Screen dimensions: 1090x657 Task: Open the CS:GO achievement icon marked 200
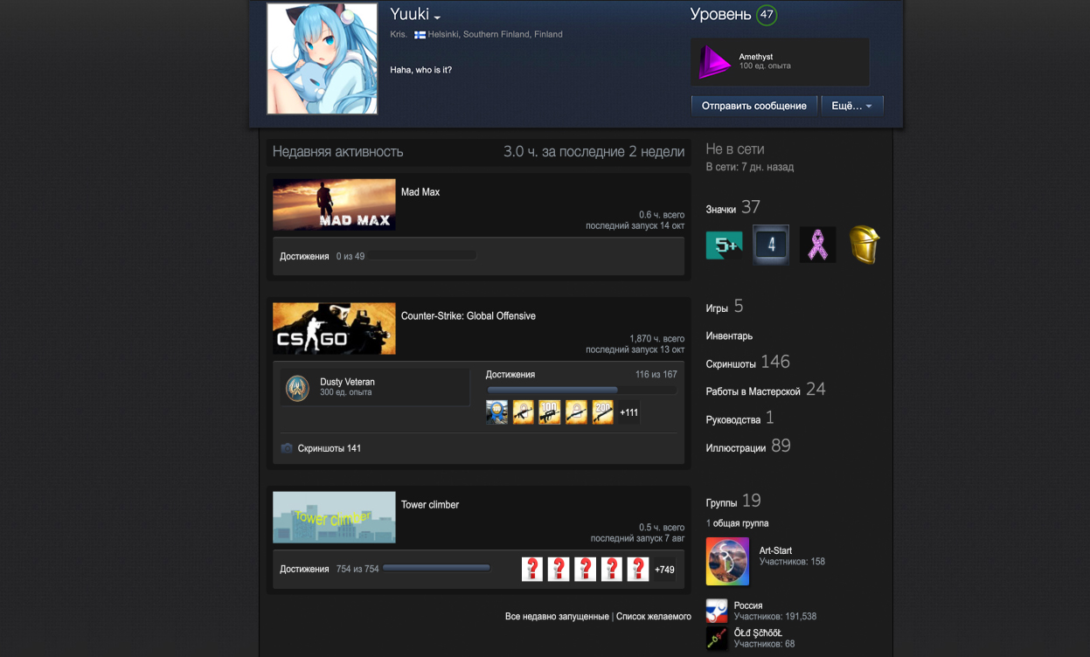click(602, 412)
